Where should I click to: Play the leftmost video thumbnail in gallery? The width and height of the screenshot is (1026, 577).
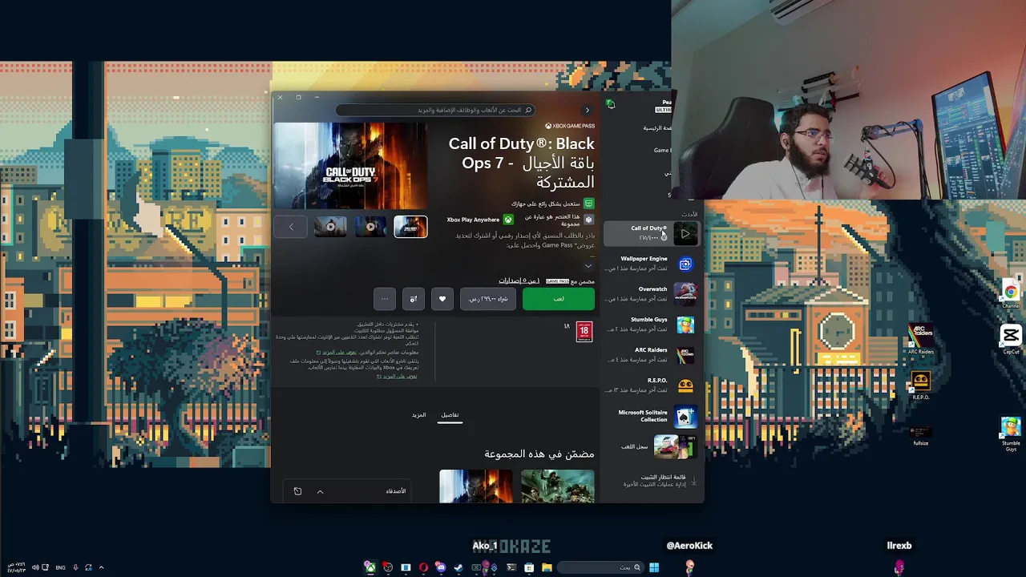click(x=330, y=227)
